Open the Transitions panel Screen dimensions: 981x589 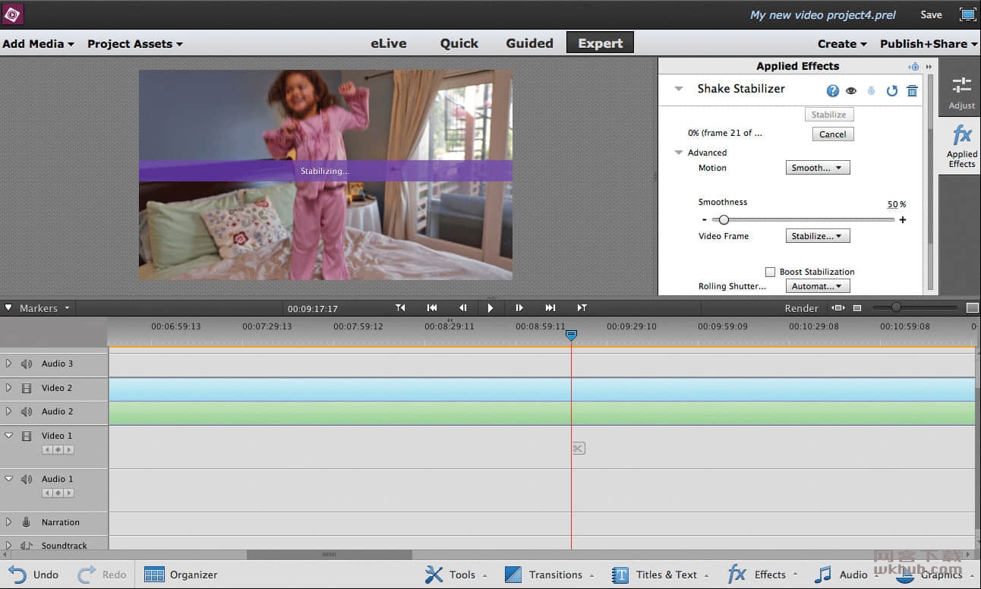pos(548,575)
